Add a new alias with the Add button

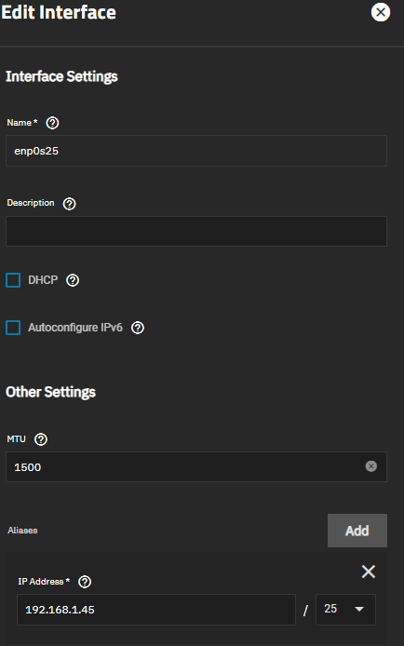coord(357,531)
